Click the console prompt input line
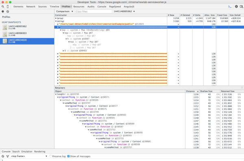Image resolution: width=244 pixels, height=161 pixels. click(x=122, y=160)
